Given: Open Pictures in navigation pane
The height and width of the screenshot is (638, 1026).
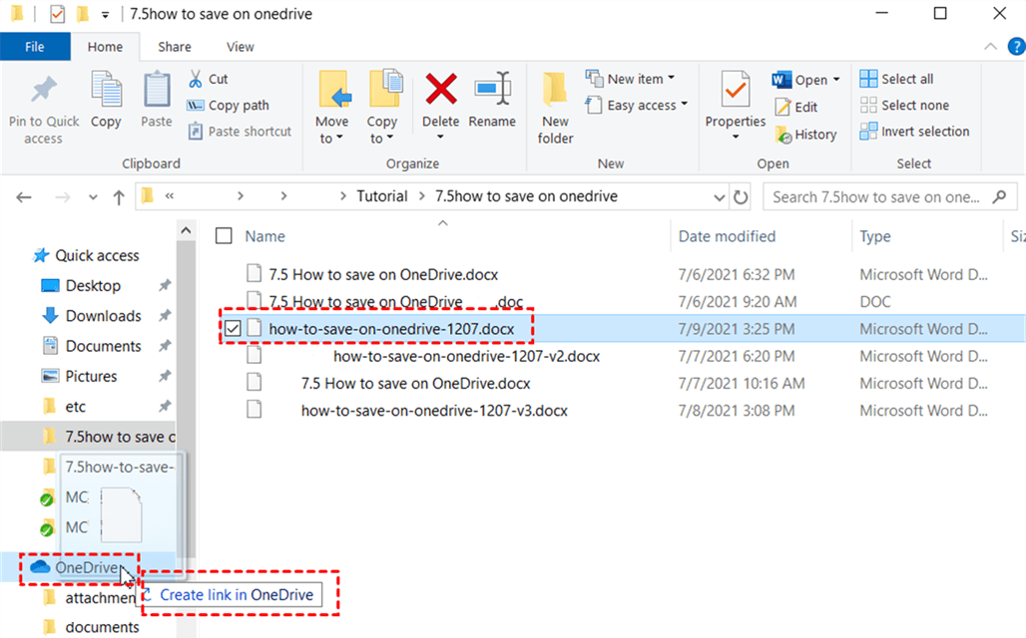Looking at the screenshot, I should 91,376.
